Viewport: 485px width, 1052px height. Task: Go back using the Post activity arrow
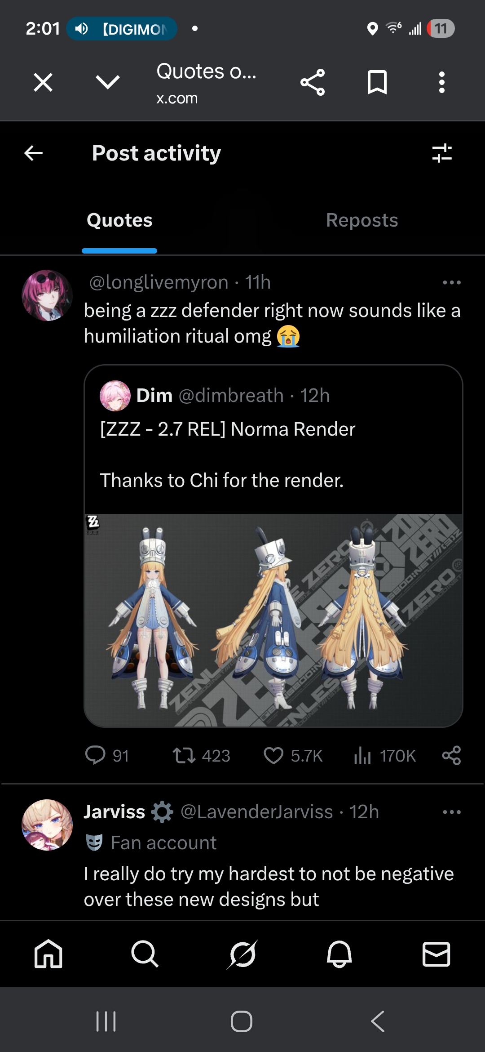pyautogui.click(x=34, y=153)
